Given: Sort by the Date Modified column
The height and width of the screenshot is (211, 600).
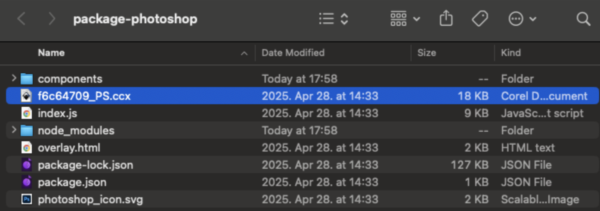Looking at the screenshot, I should [293, 53].
